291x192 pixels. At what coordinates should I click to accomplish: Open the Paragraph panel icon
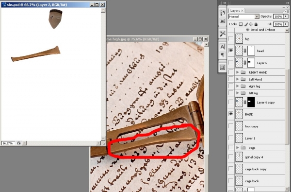click(x=222, y=55)
